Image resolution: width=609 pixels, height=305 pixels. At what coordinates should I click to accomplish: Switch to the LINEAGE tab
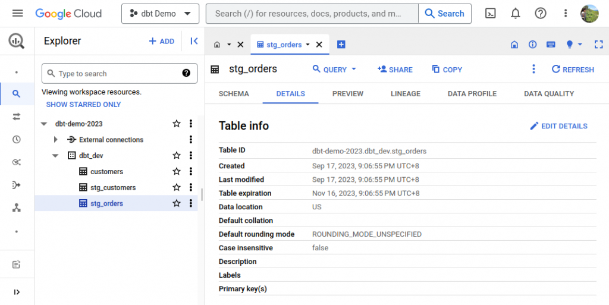(406, 93)
